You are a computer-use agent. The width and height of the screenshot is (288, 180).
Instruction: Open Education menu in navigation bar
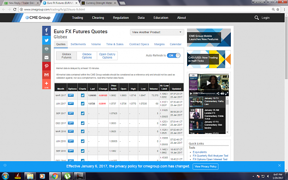(161, 17)
